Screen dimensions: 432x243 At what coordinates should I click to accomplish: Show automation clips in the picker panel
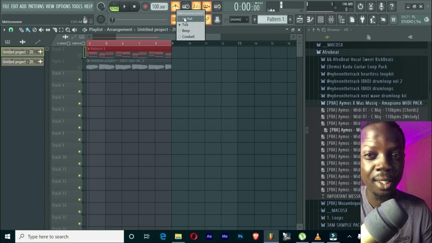[38, 42]
